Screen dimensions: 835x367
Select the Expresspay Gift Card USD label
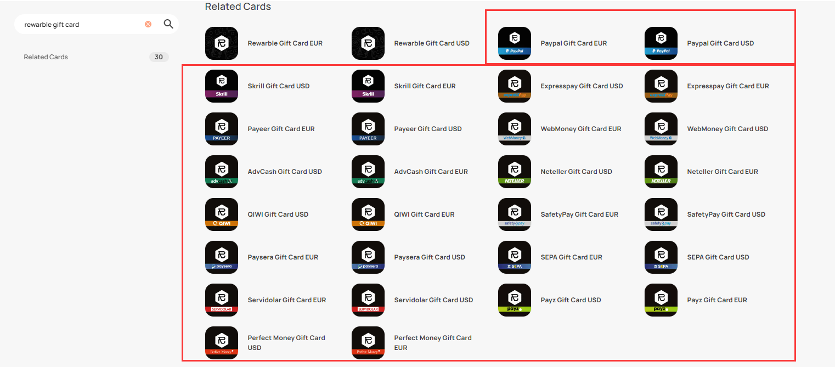582,86
